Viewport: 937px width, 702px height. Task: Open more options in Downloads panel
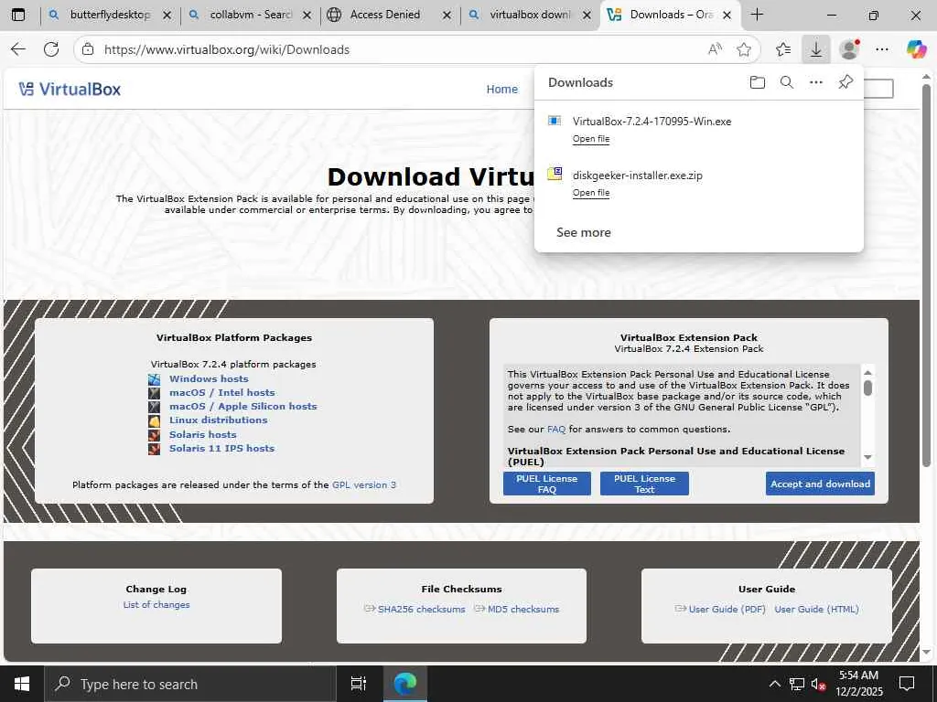(x=816, y=82)
